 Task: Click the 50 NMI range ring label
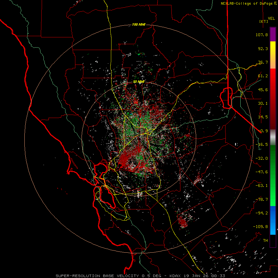[x=139, y=82]
